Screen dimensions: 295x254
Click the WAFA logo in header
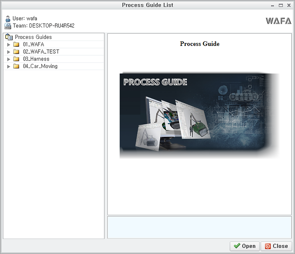click(279, 21)
